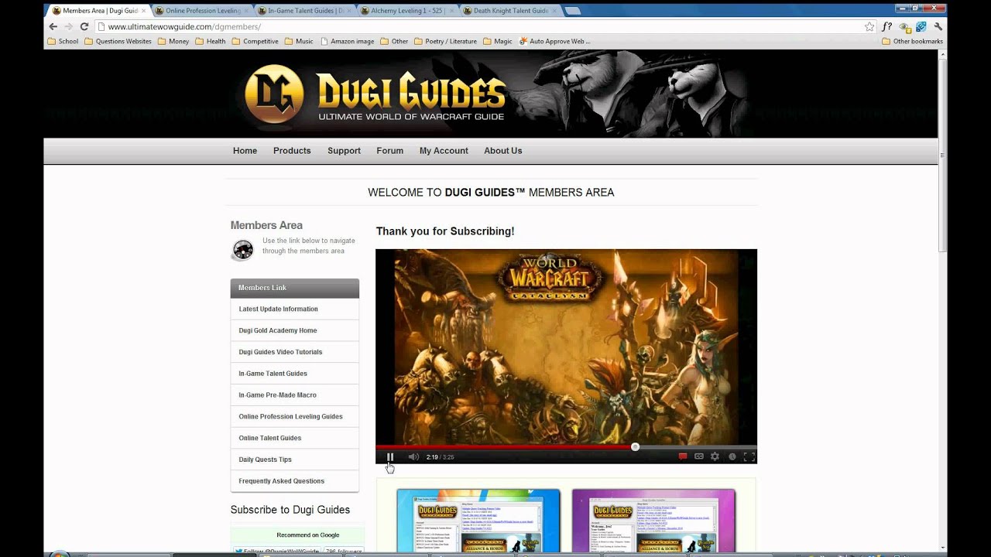Open Forum in site navigation
Screen dimensions: 991x557
click(x=389, y=151)
